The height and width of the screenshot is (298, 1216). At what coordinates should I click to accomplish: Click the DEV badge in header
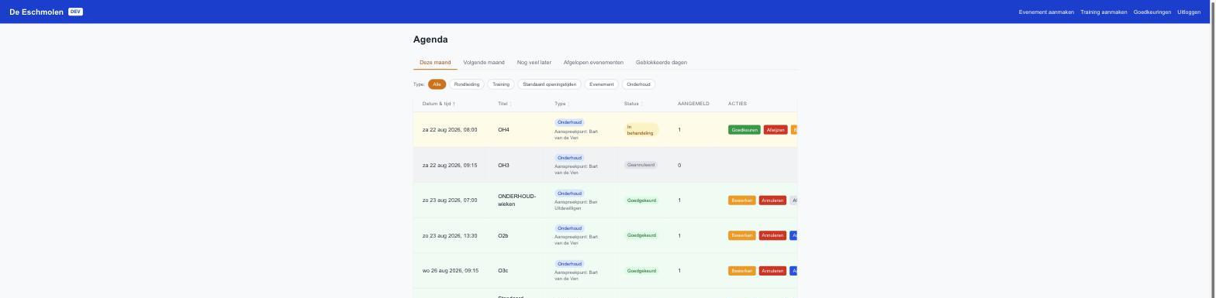pyautogui.click(x=75, y=12)
